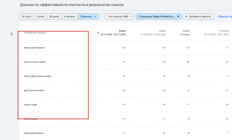This screenshot has height=140, width=232.
Task: Select the query ліжка львів
Action: pyautogui.click(x=30, y=104)
